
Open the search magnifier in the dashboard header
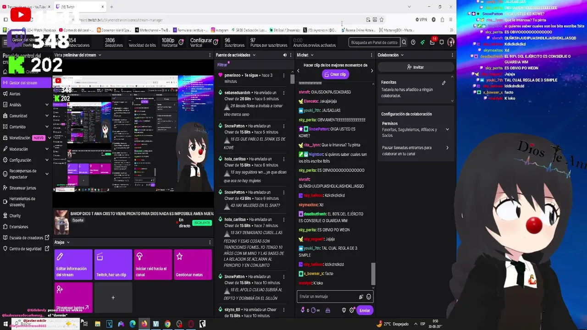[404, 43]
